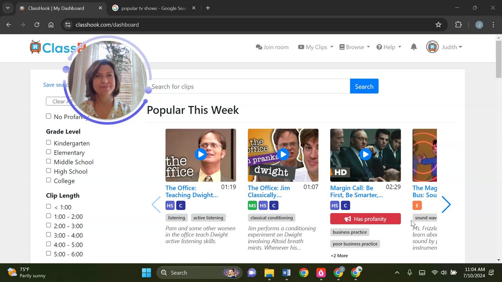
Task: Click E badge under Magic School Bus clip
Action: pos(417,206)
